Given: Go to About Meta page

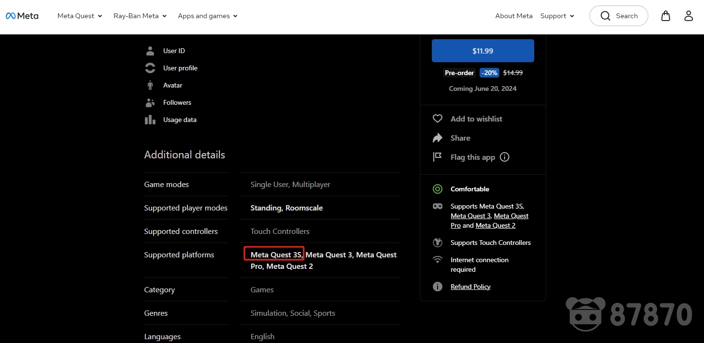Looking at the screenshot, I should [x=514, y=16].
